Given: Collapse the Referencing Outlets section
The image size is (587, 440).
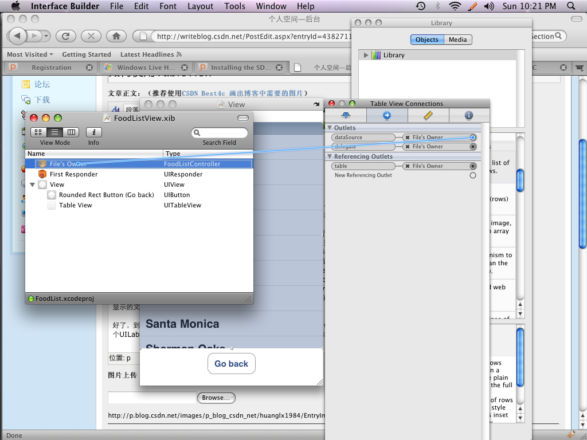Looking at the screenshot, I should pos(330,156).
